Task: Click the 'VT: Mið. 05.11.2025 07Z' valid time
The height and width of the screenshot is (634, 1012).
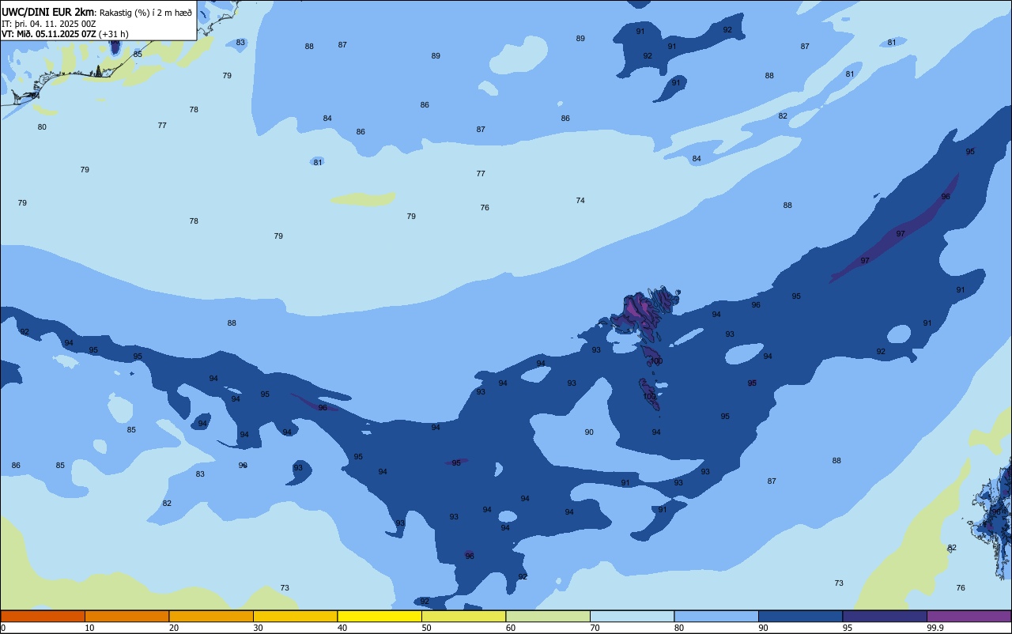Action: [49, 34]
